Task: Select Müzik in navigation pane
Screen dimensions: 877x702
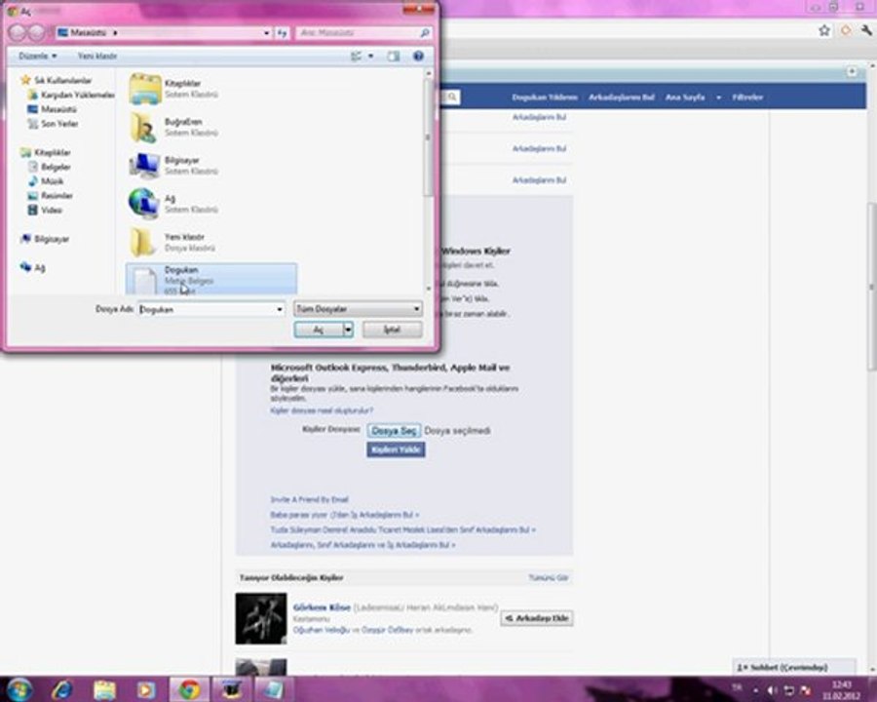Action: point(52,181)
